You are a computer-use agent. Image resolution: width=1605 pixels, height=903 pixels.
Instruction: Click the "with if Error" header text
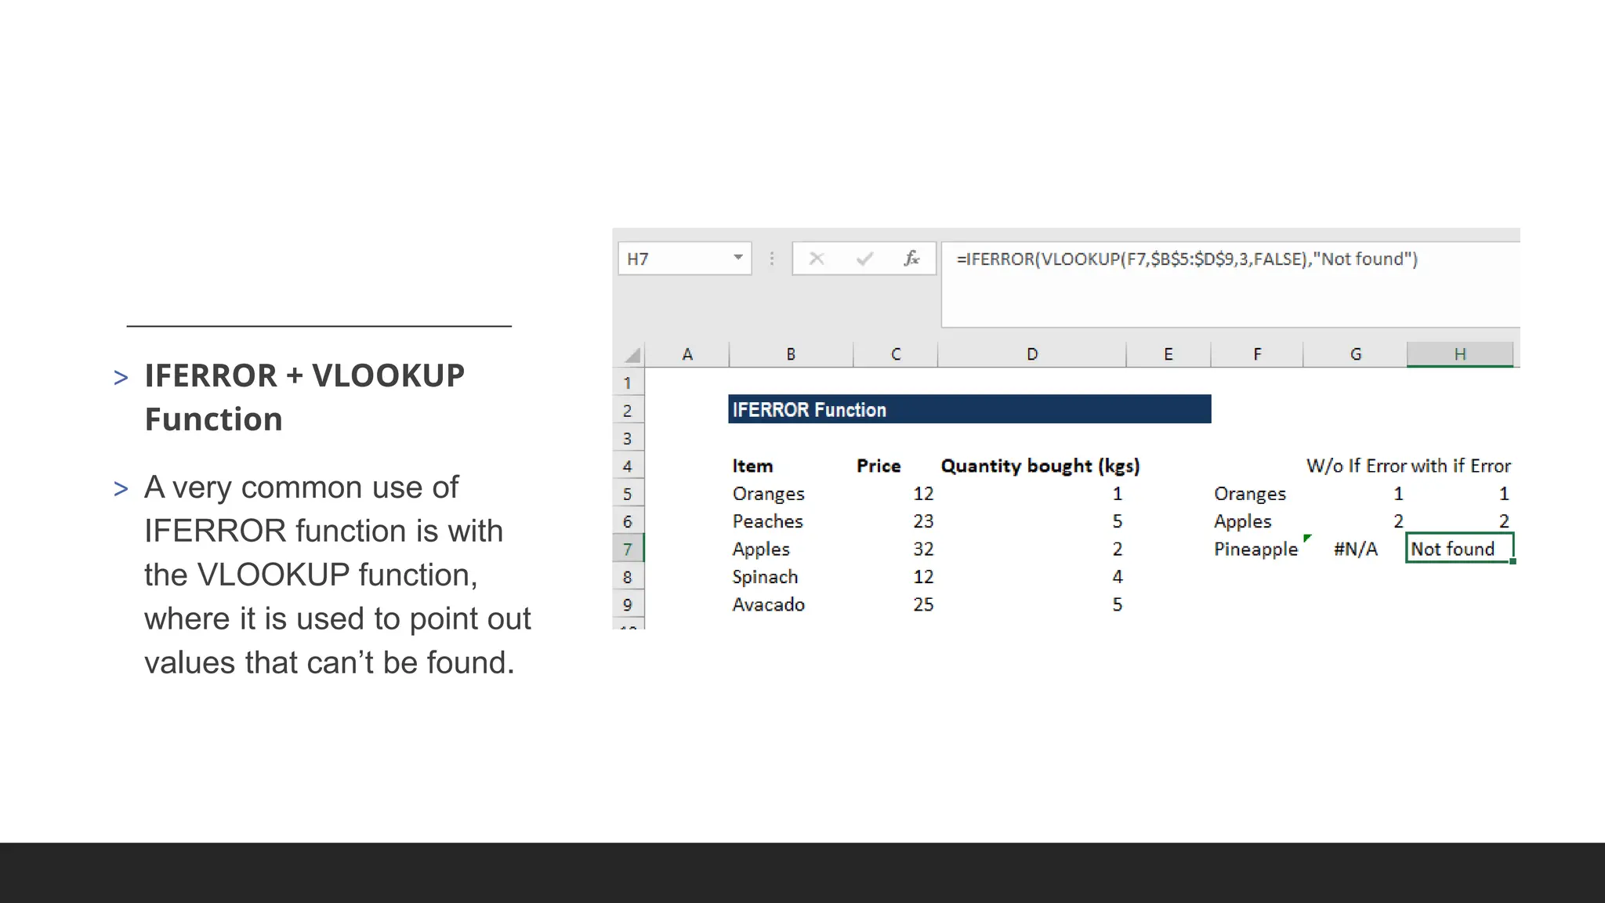[1461, 466]
